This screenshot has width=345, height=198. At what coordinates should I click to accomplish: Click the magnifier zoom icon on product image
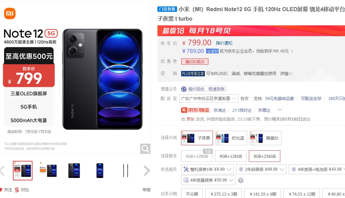145,149
